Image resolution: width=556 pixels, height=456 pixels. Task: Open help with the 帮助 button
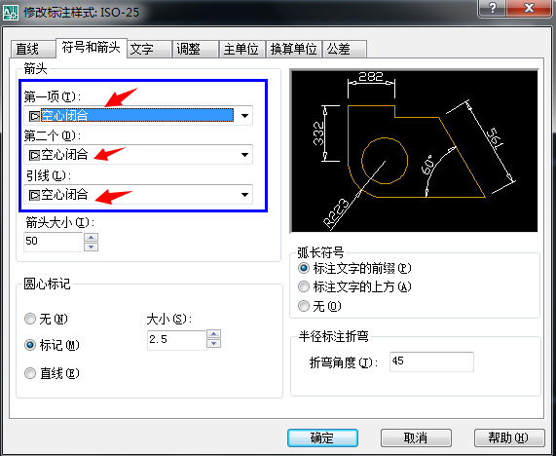point(509,437)
